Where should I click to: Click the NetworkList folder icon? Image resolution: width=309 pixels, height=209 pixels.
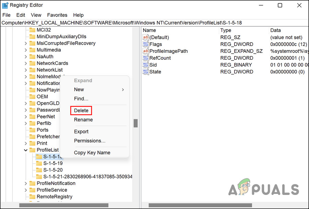click(32, 70)
